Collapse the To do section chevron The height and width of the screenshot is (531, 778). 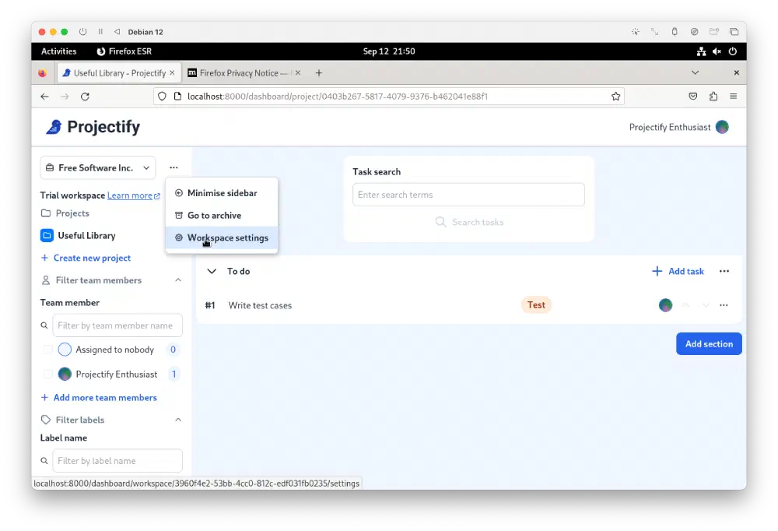(212, 271)
